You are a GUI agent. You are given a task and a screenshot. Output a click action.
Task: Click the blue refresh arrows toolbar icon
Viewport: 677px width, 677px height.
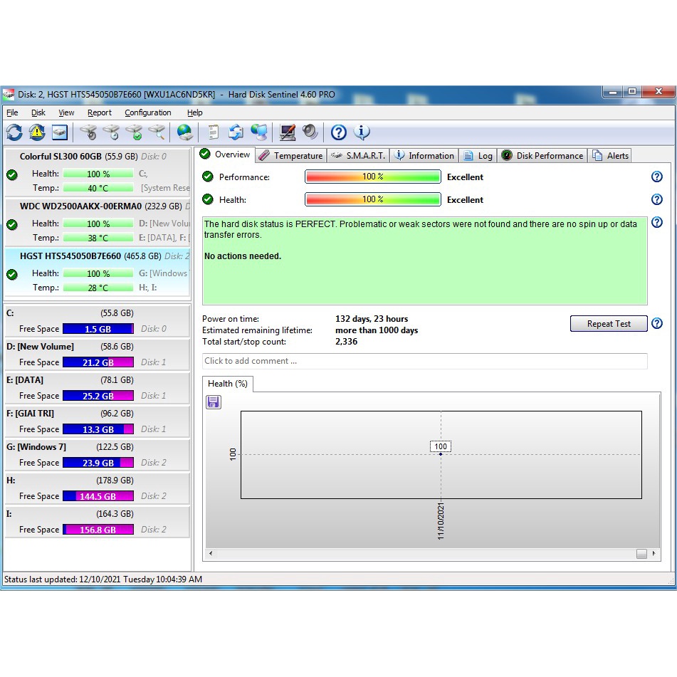coord(14,132)
